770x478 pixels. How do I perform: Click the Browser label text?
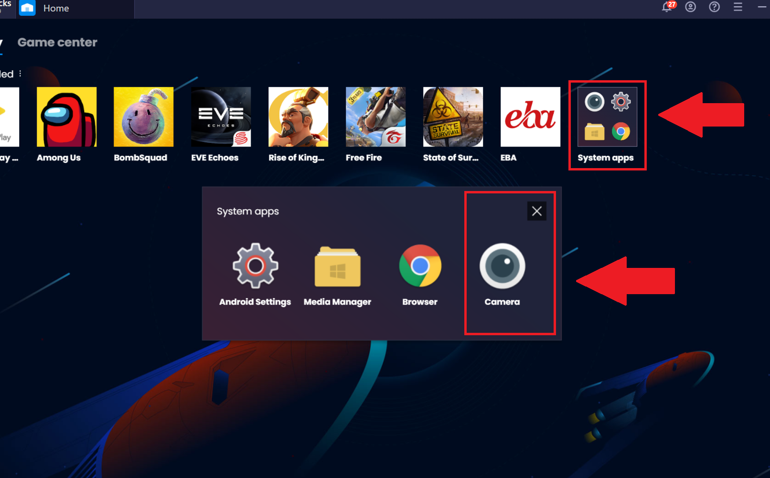420,302
